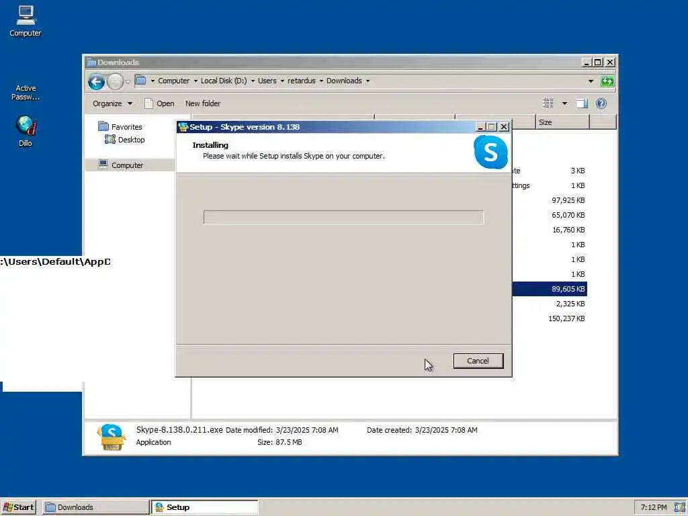
Task: Select the highlighted 89,605 KB row
Action: [x=550, y=289]
